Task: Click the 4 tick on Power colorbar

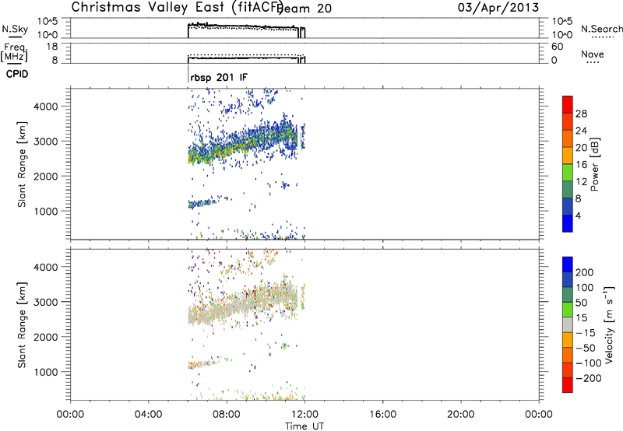Action: 578,215
